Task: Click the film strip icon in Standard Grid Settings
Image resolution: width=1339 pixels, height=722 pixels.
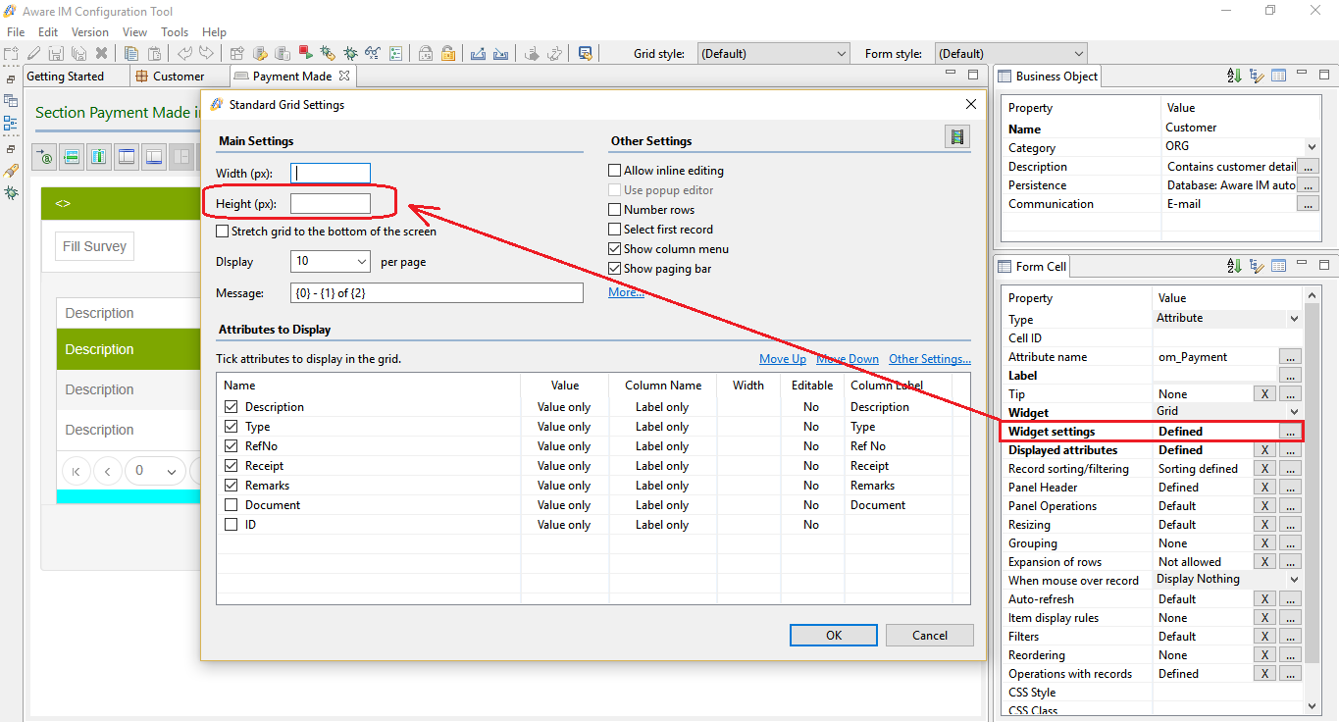Action: 957,136
